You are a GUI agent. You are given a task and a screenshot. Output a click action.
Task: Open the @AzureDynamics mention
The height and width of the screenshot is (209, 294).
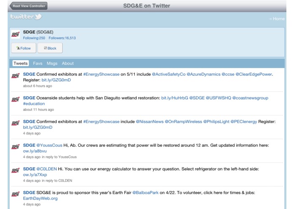click(x=203, y=74)
